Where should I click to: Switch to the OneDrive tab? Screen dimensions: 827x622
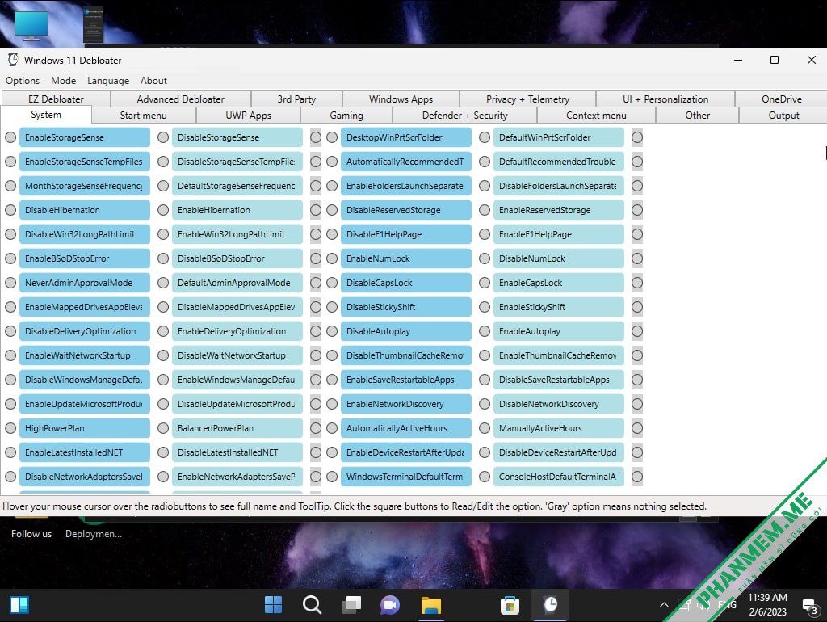[x=781, y=99]
